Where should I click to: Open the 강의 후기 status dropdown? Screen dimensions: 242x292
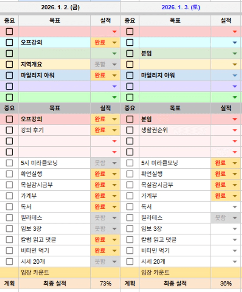114,130
